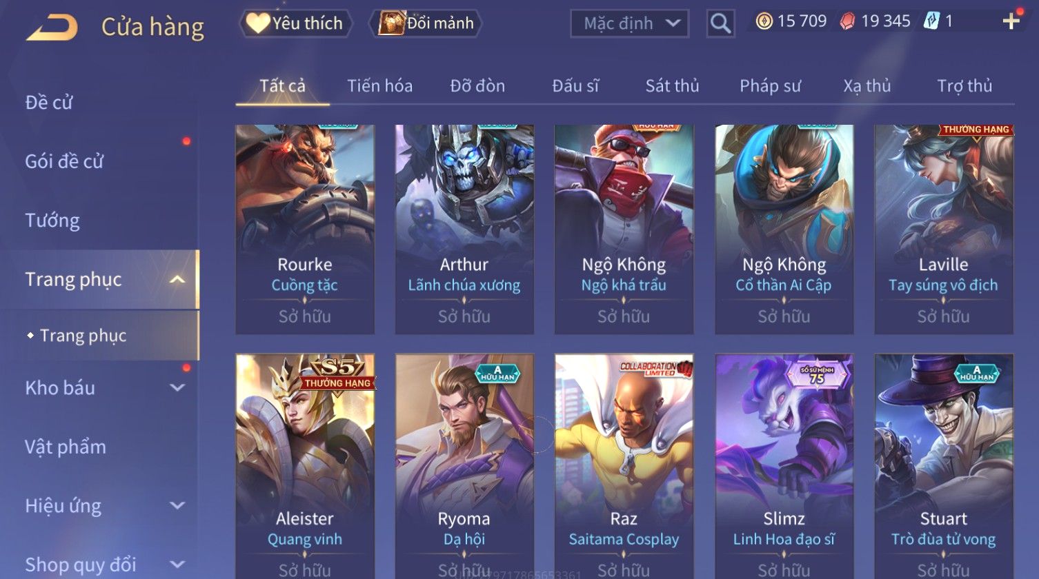Switch to the Pháp sư tab
Viewport: 1039px width, 579px height.
point(770,85)
